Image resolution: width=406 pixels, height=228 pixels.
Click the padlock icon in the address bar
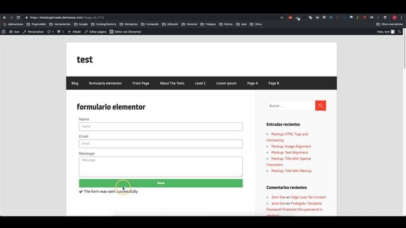pyautogui.click(x=27, y=18)
